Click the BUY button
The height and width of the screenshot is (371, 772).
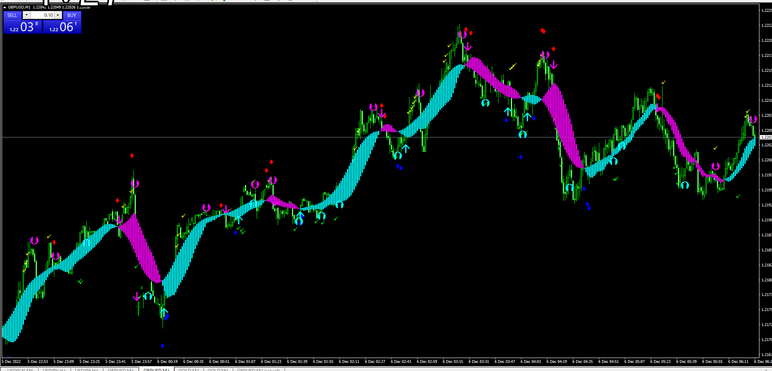[72, 15]
